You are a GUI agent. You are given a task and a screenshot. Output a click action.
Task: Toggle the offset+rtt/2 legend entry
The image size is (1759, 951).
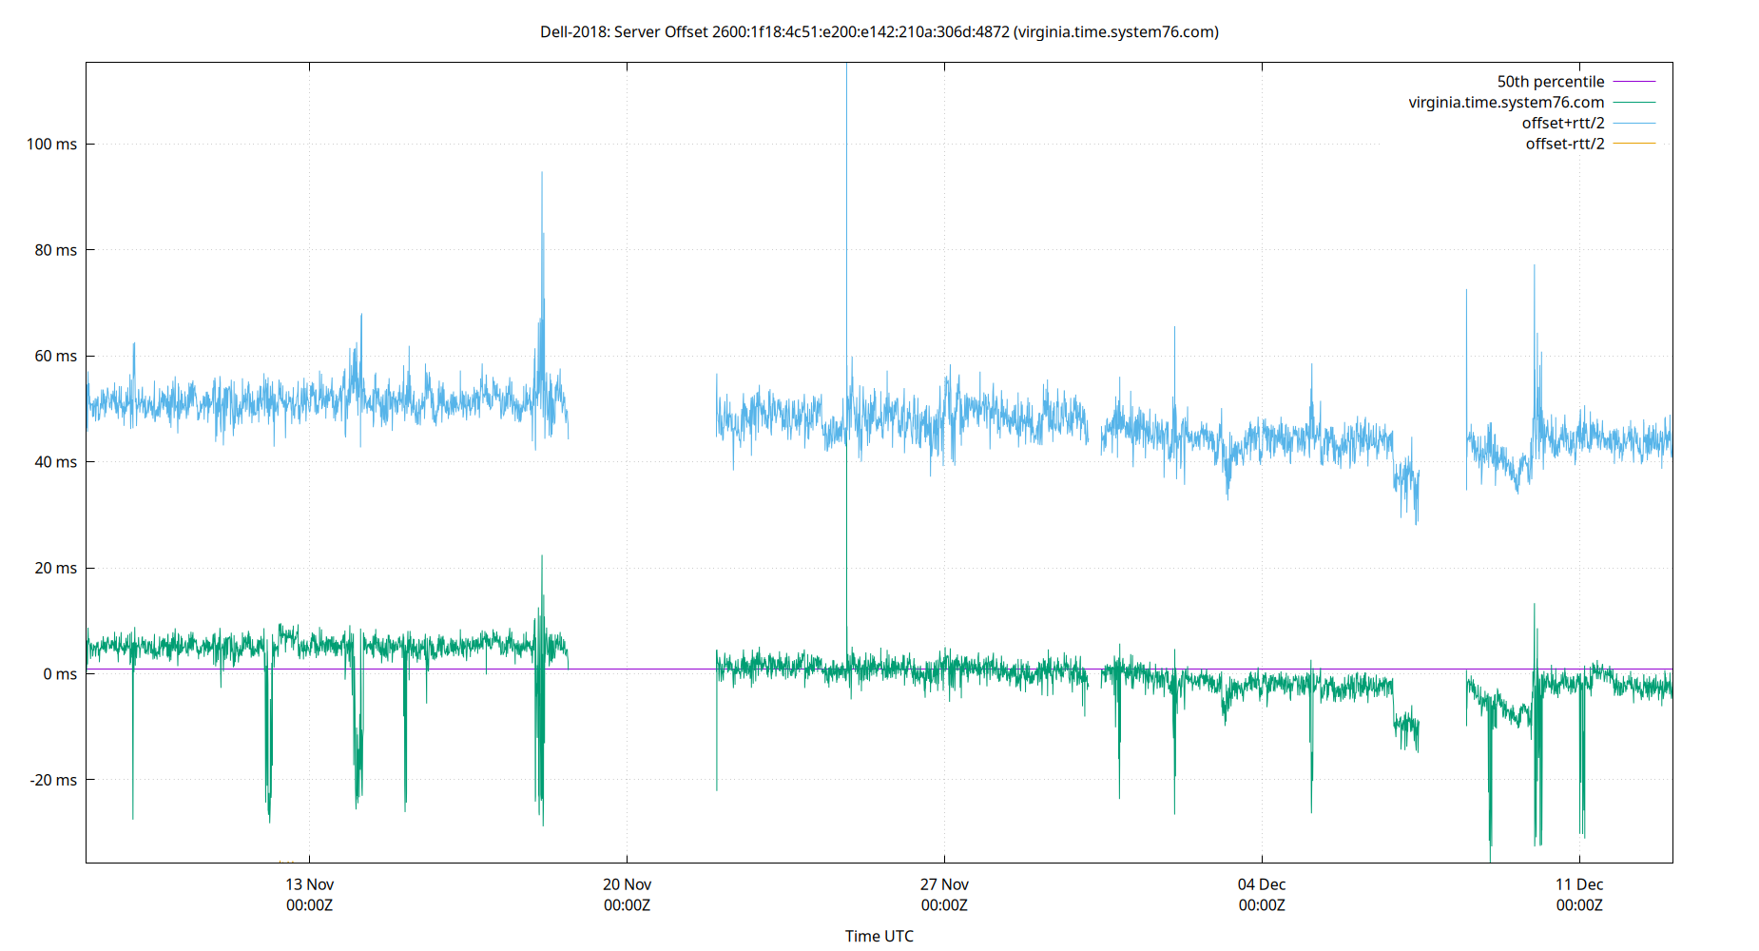(1564, 123)
